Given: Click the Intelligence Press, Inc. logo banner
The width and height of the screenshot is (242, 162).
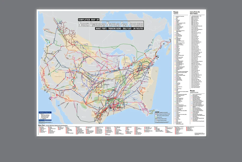Looking at the screenshot, I should pyautogui.click(x=45, y=112).
